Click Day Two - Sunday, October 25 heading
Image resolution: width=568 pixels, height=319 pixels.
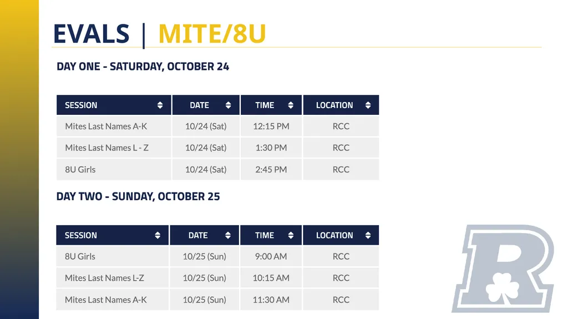138,196
